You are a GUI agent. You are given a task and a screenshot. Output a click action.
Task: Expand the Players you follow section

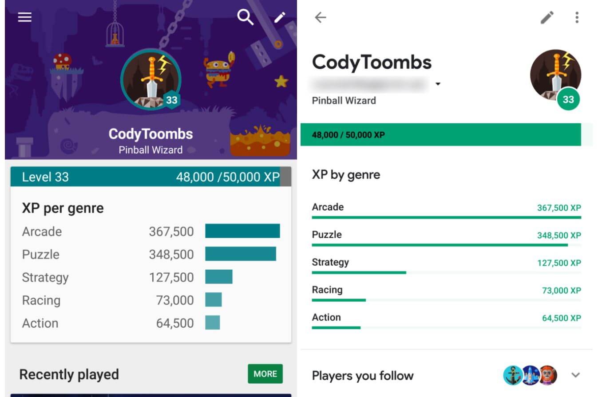click(575, 375)
